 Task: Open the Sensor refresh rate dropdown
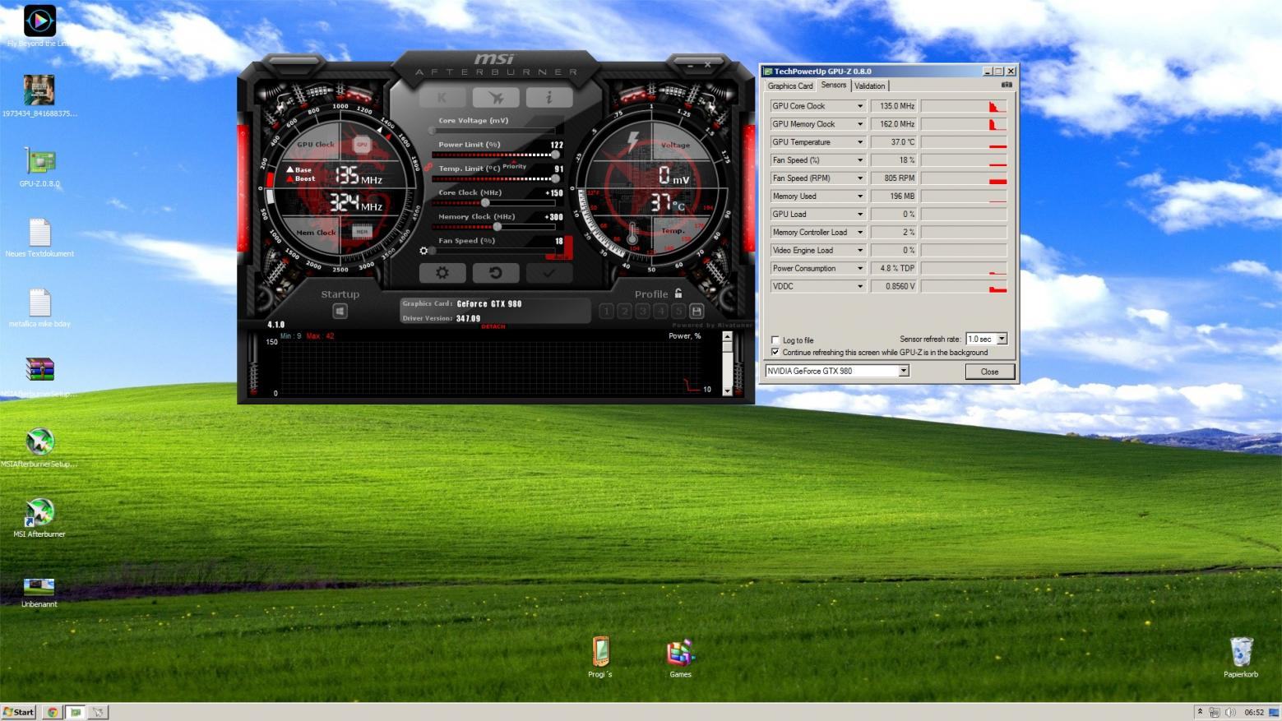tap(1002, 339)
